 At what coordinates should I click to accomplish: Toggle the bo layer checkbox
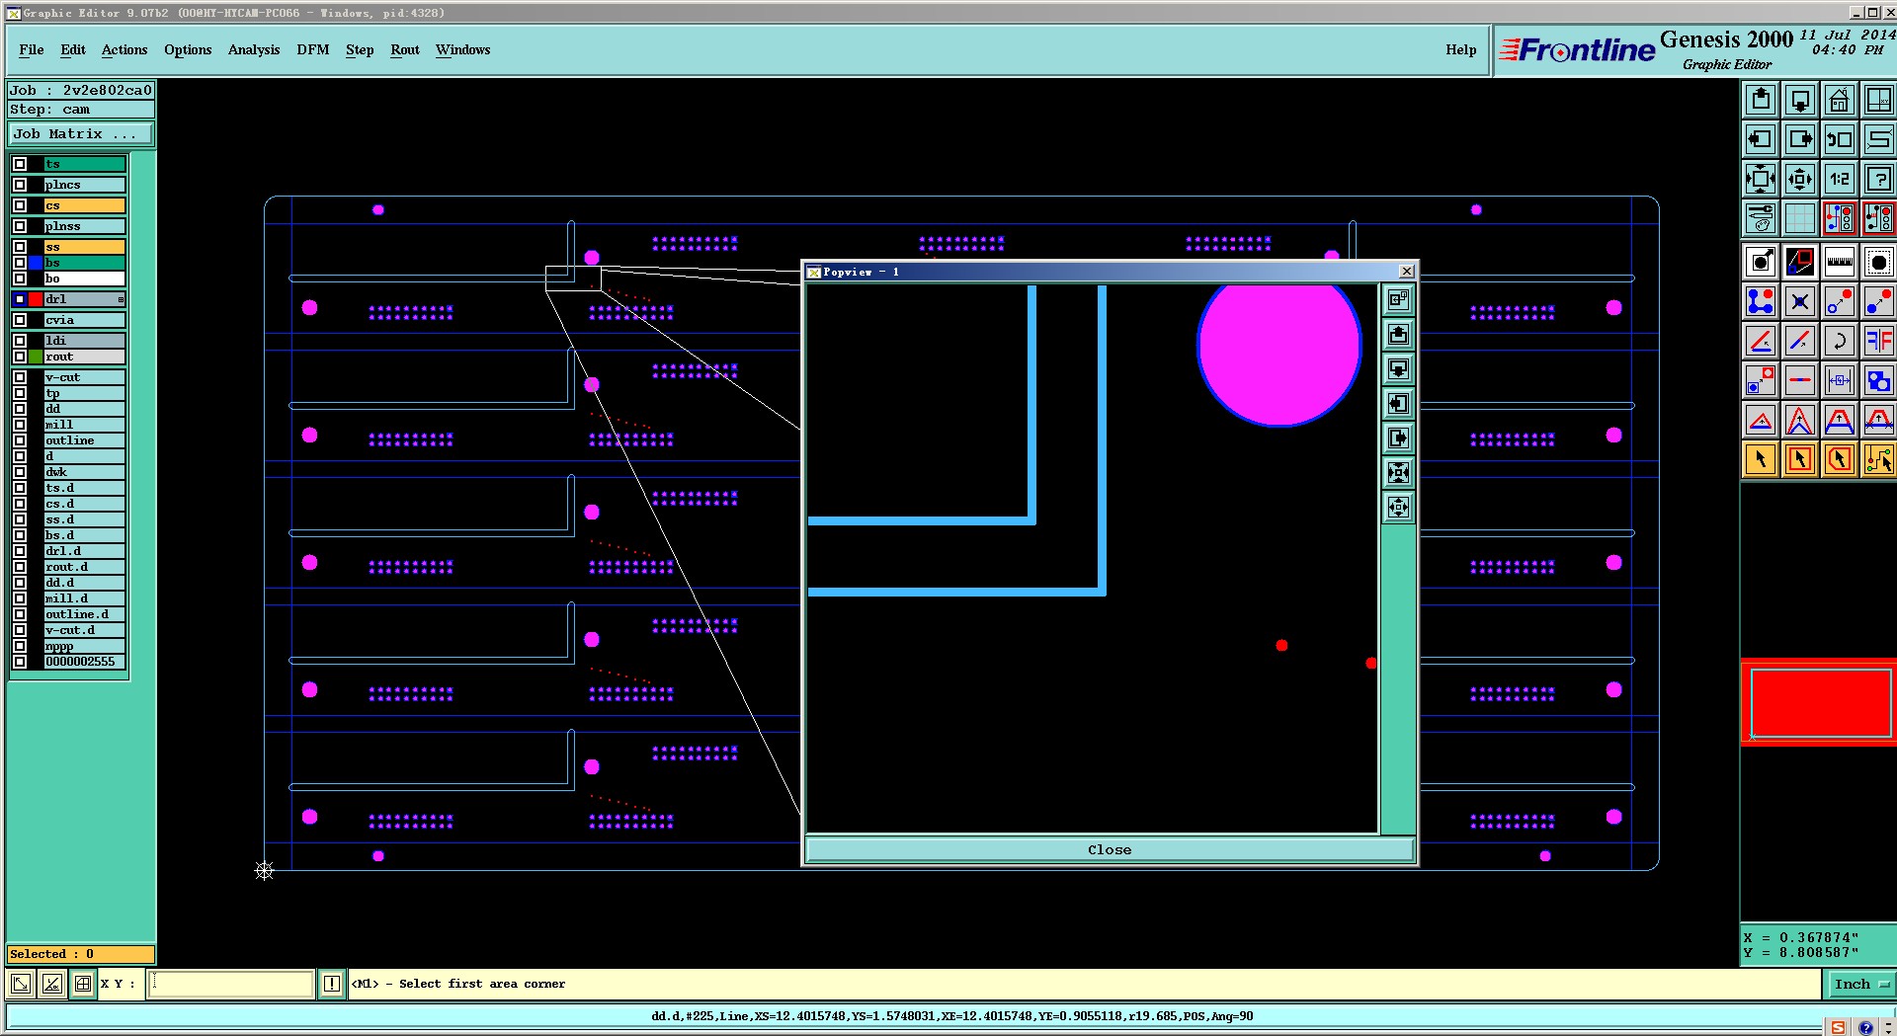click(x=20, y=279)
